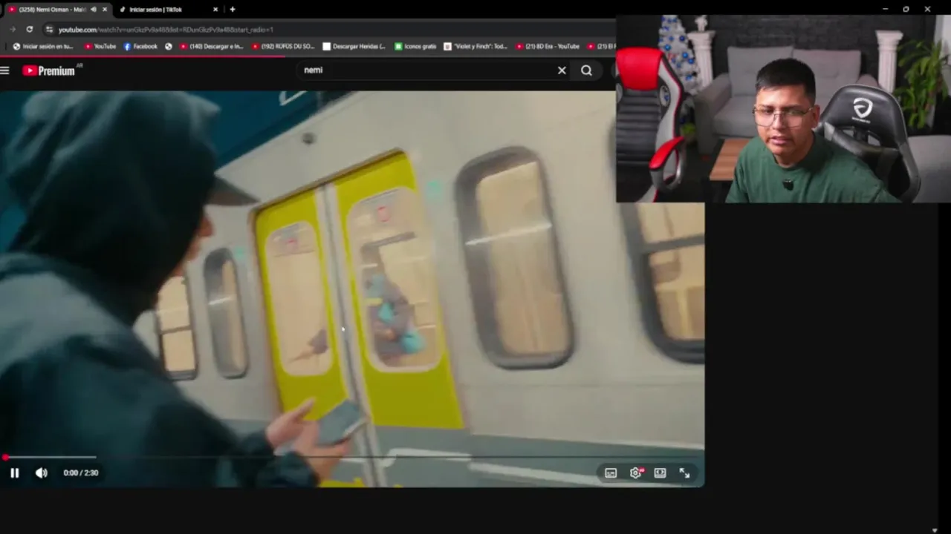Viewport: 951px width, 534px height.
Task: Open the "Descargar Heridas" bookmark
Action: (354, 46)
